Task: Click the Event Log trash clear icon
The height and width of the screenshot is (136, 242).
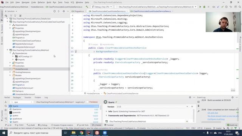Action: point(199,106)
